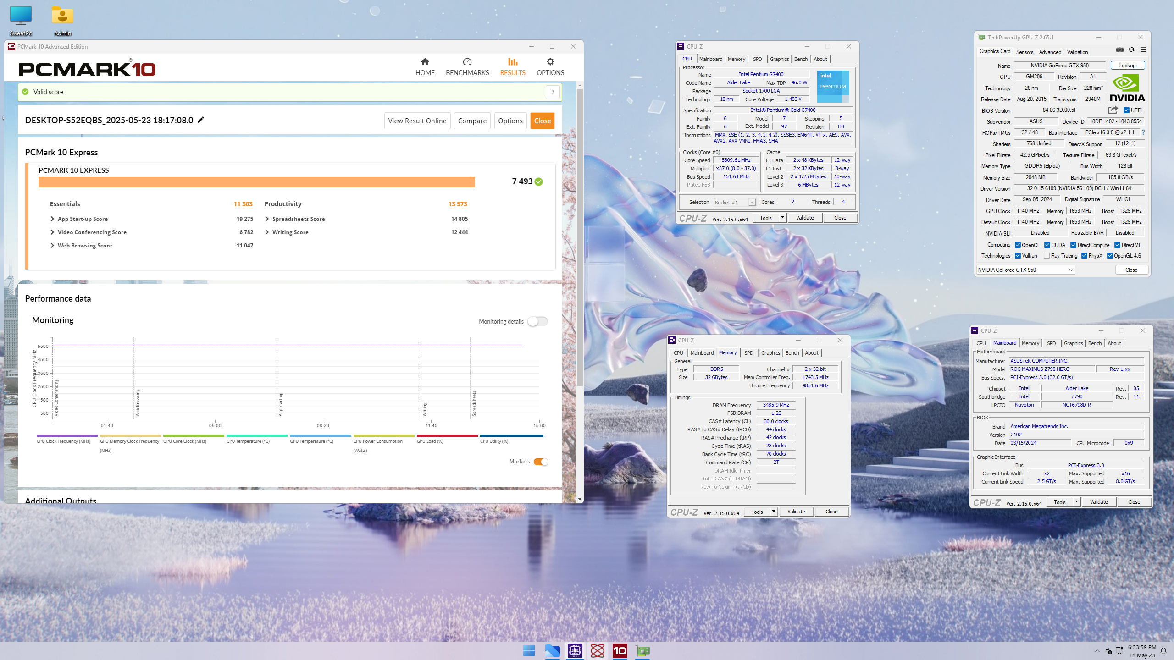Click the CPU Temperature teal legend swatch
1174x660 pixels.
[257, 435]
